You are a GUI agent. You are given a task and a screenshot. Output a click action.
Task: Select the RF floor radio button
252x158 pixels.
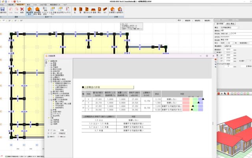[19, 21]
